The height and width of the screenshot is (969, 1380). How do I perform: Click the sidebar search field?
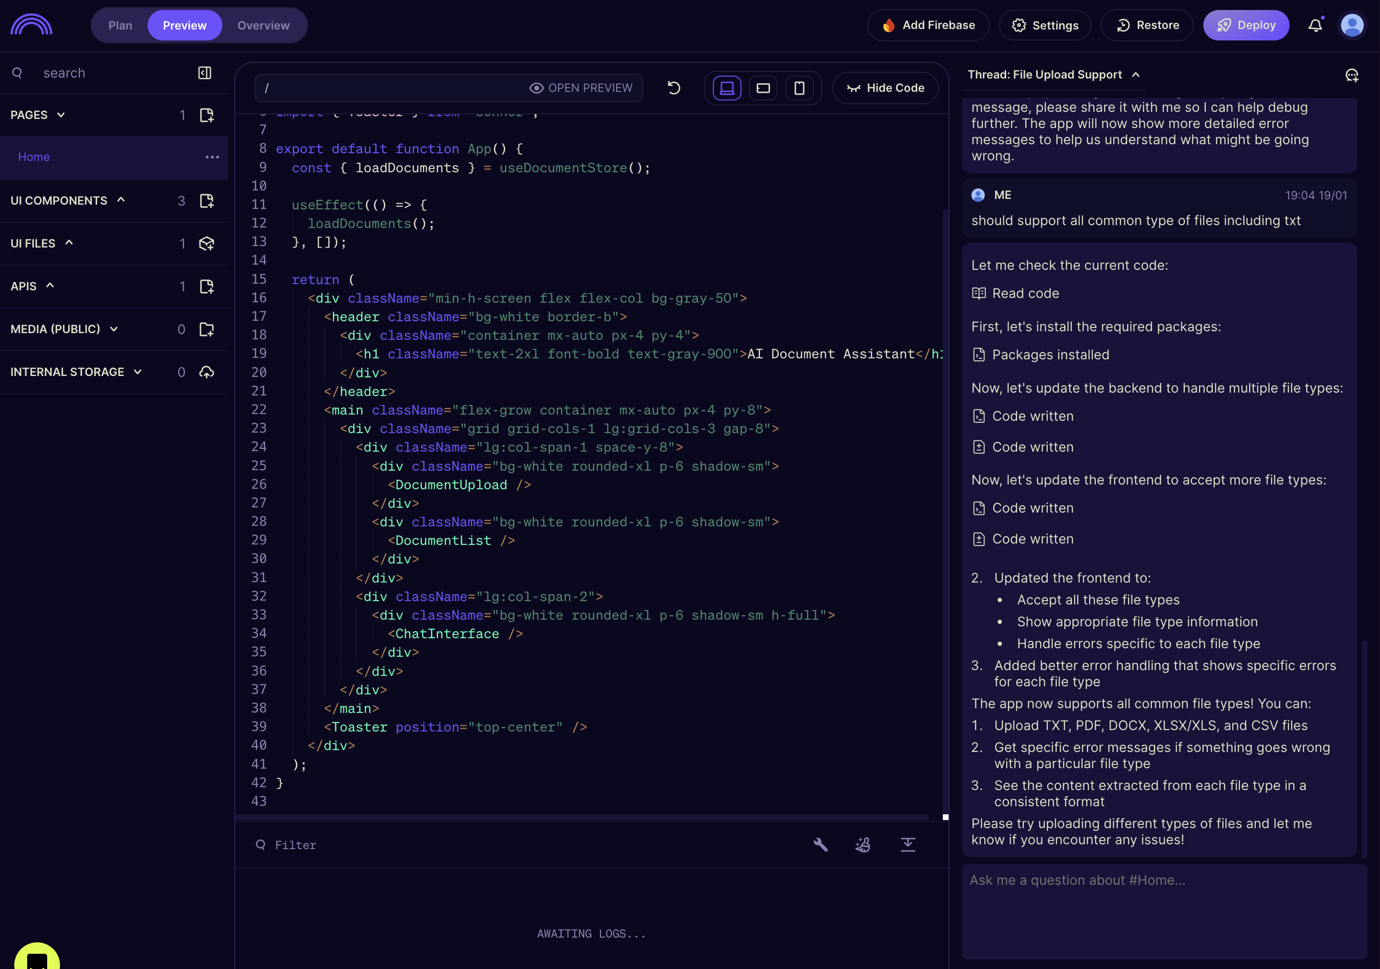pyautogui.click(x=114, y=73)
